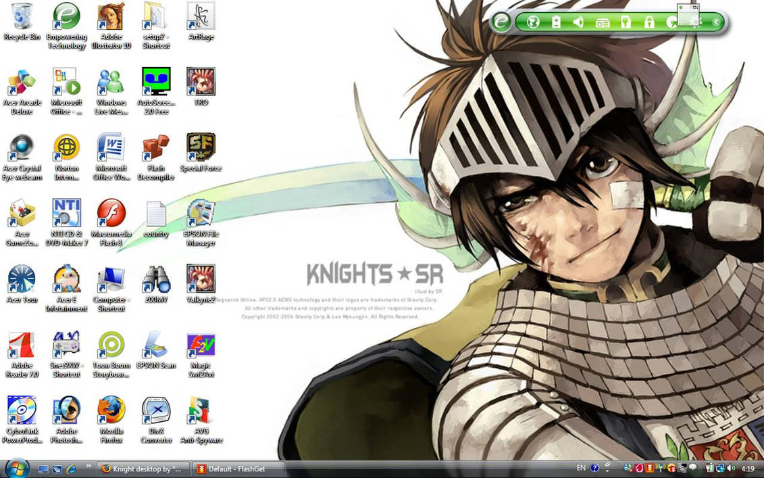
Task: Open eLock padlock icon in Acer toolbar
Action: pyautogui.click(x=649, y=22)
